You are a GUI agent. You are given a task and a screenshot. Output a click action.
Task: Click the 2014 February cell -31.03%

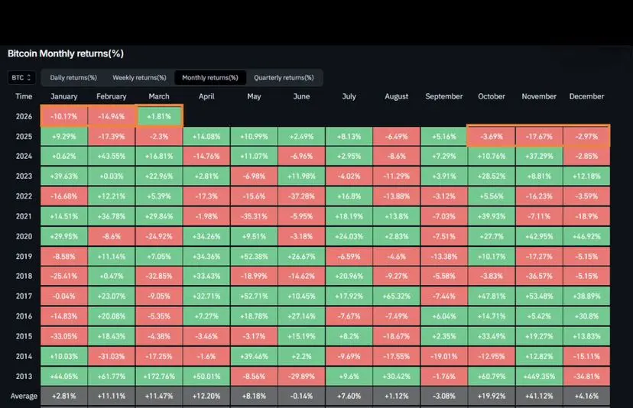click(112, 356)
